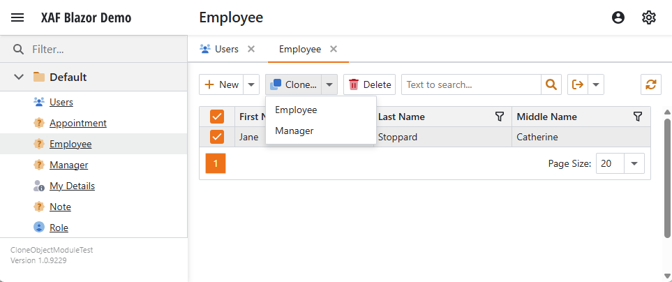Switch to the Users tab
The width and height of the screenshot is (672, 282).
220,49
